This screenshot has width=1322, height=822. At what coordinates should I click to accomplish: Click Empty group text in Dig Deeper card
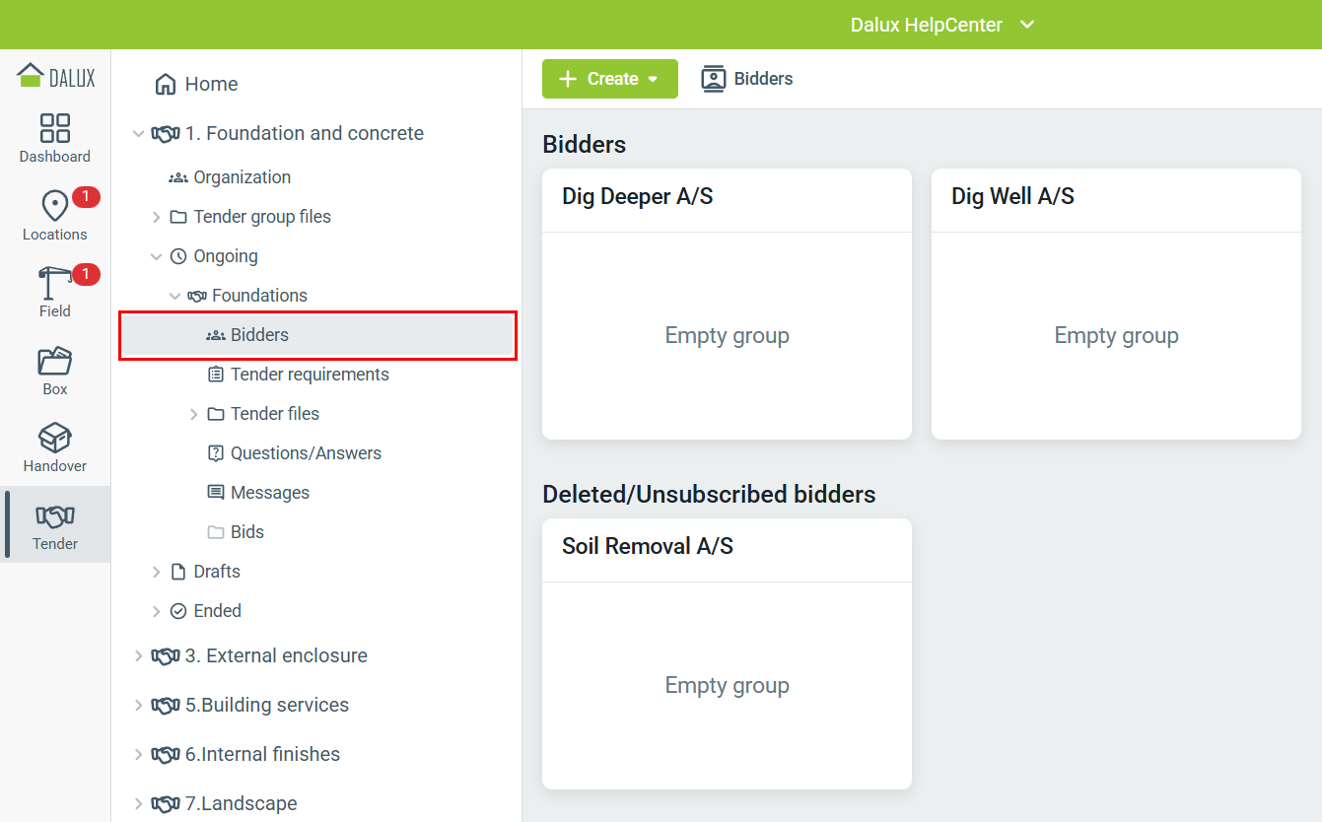[727, 335]
